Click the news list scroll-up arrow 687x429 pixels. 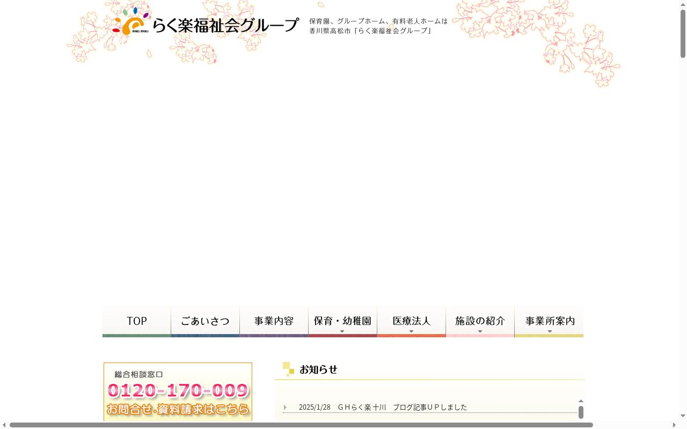[x=581, y=401]
